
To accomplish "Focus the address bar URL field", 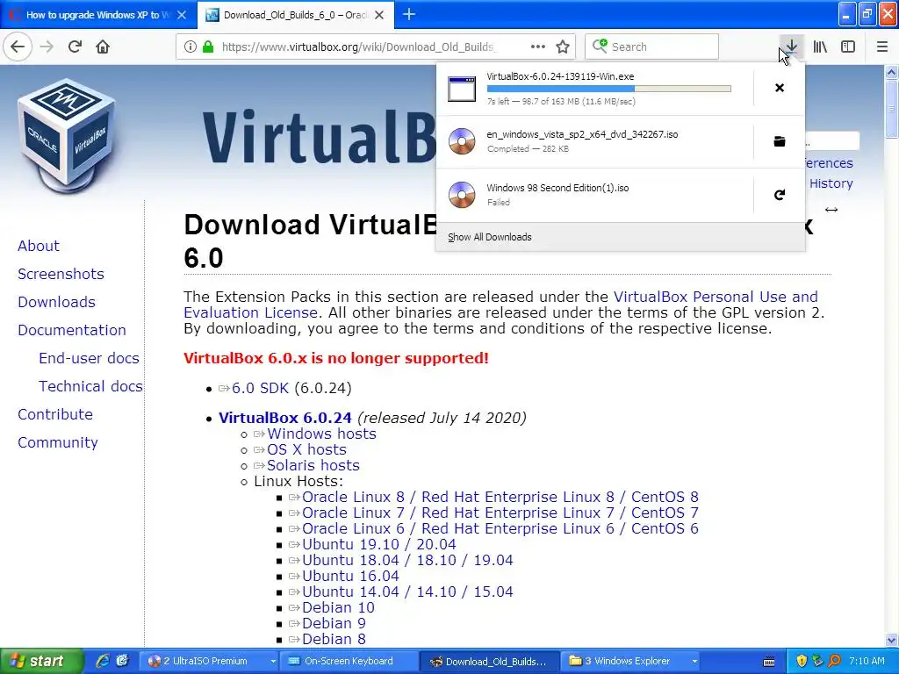I will coord(358,47).
